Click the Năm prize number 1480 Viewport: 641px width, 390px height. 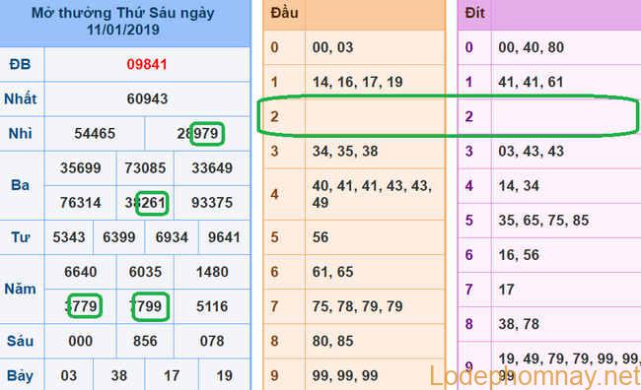coord(212,272)
